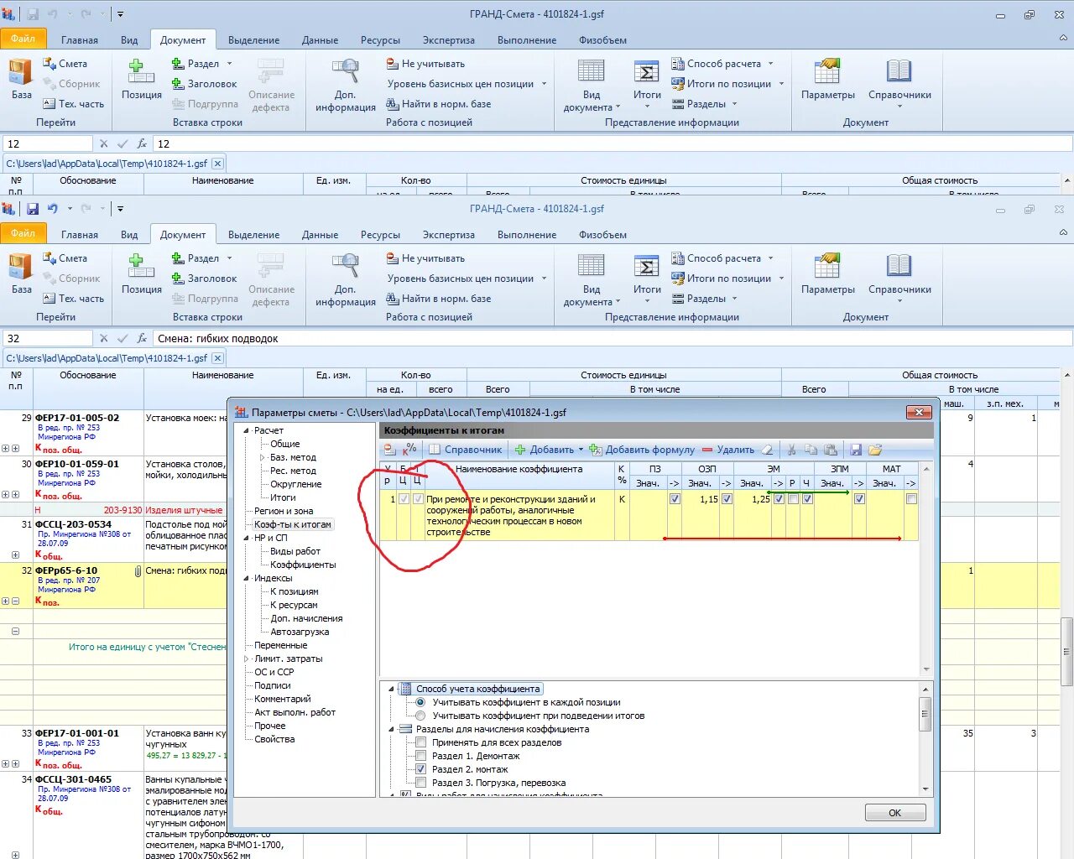The height and width of the screenshot is (859, 1074).
Task: Click the copy icon in dialog toolbar
Action: (811, 450)
